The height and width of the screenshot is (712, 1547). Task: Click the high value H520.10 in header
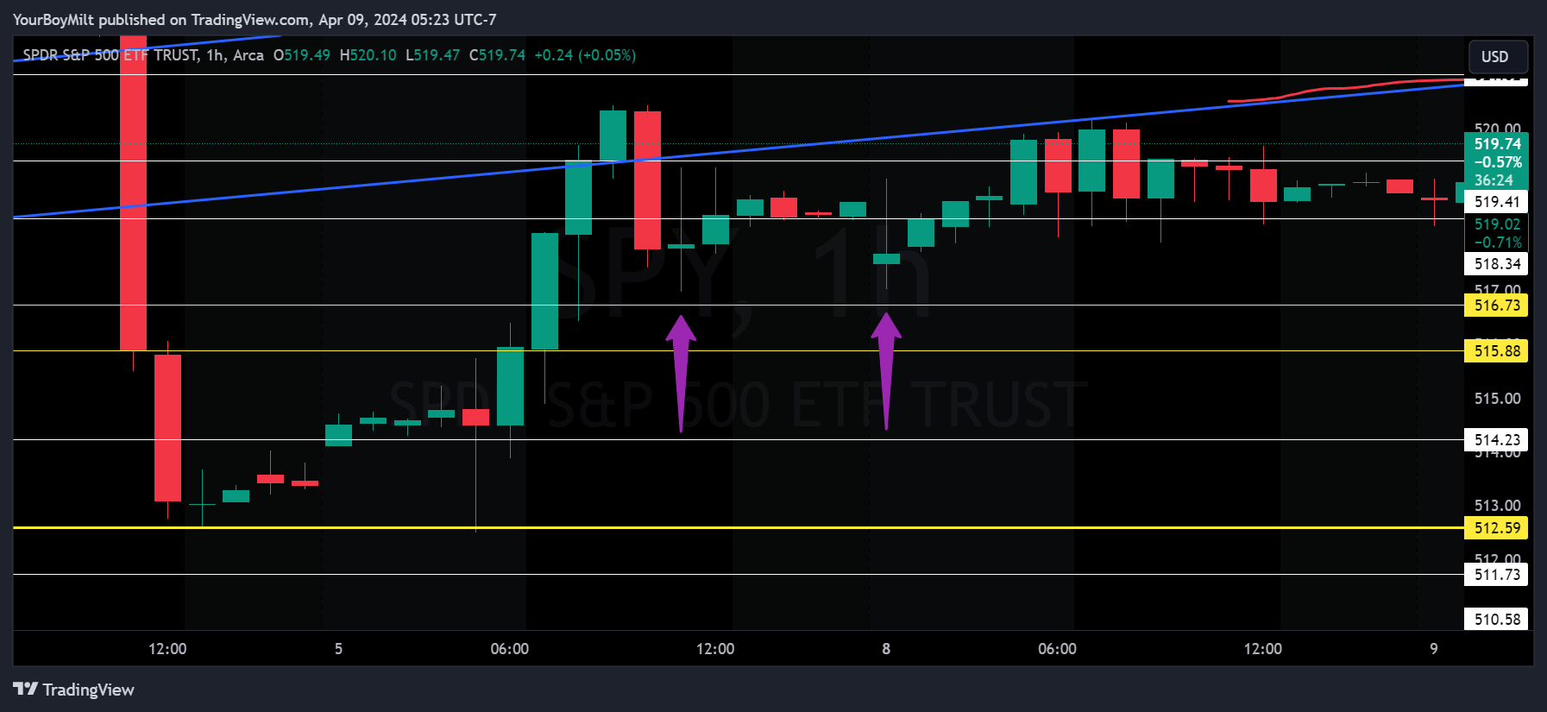368,55
